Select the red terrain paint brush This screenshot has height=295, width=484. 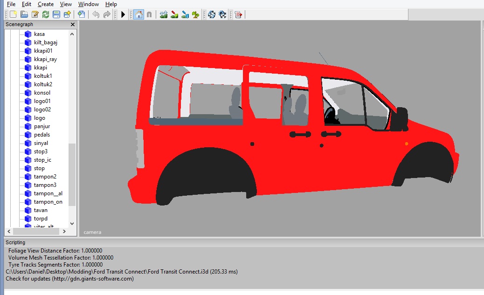[x=174, y=14]
